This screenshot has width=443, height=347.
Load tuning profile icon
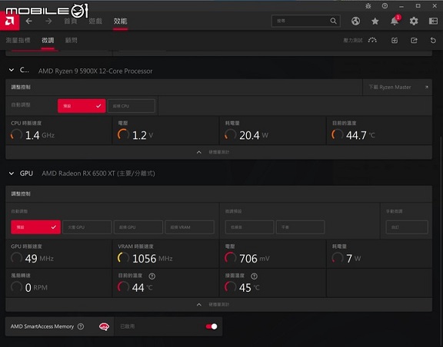395,41
